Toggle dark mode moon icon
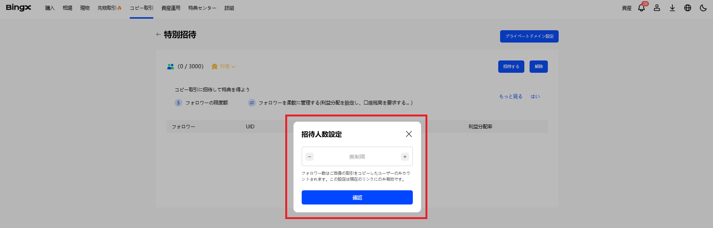Viewport: 713px width, 228px height. (703, 8)
